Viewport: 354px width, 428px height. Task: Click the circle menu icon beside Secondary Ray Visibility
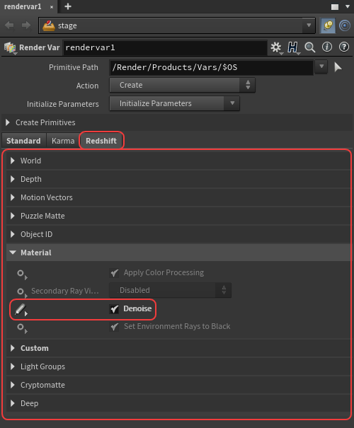[x=21, y=291]
